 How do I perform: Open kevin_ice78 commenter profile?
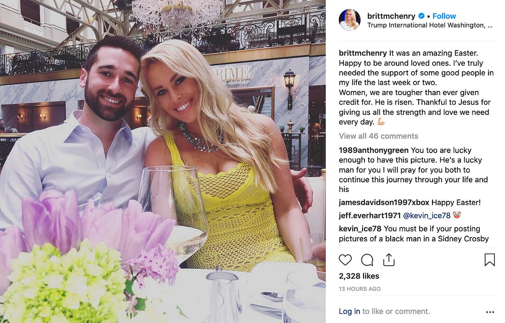click(x=360, y=229)
